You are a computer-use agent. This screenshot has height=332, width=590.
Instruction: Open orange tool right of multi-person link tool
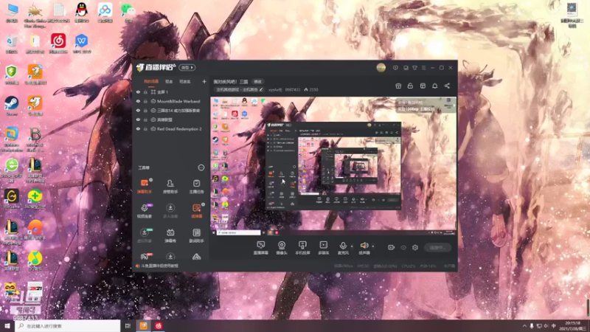[196, 211]
